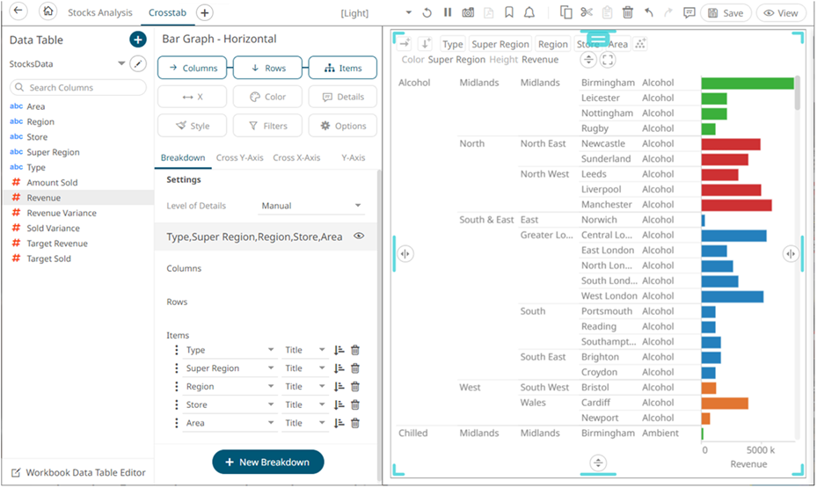Open the Color variable settings

268,97
